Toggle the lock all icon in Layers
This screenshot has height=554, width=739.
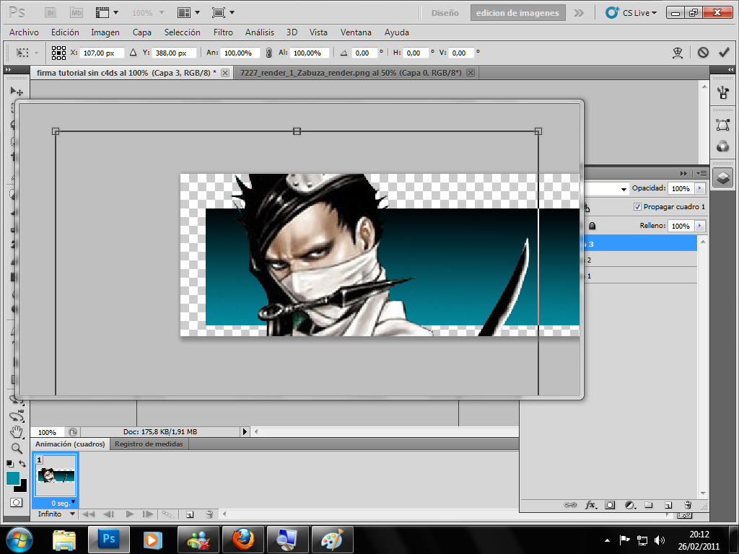(x=592, y=226)
